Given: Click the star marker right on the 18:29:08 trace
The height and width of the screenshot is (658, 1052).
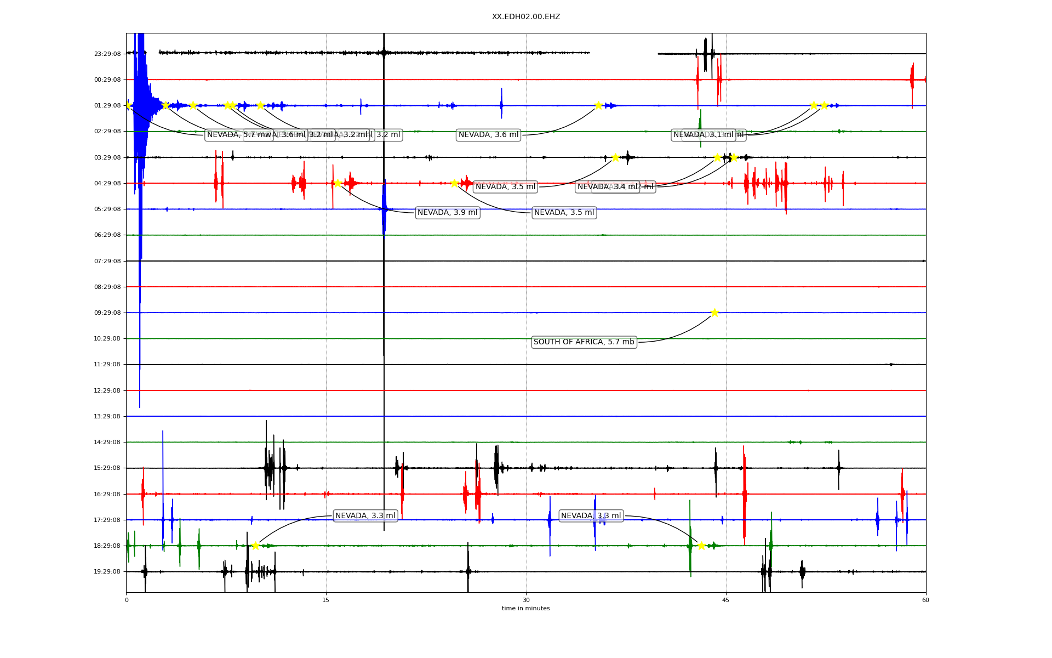Looking at the screenshot, I should point(701,546).
